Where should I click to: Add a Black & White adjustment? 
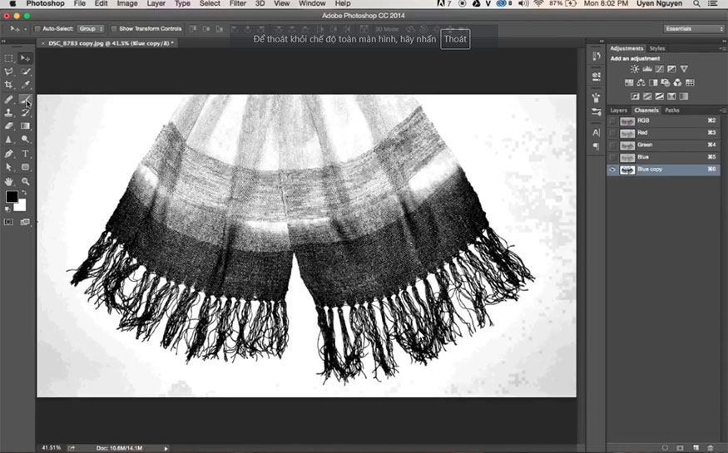(653, 83)
